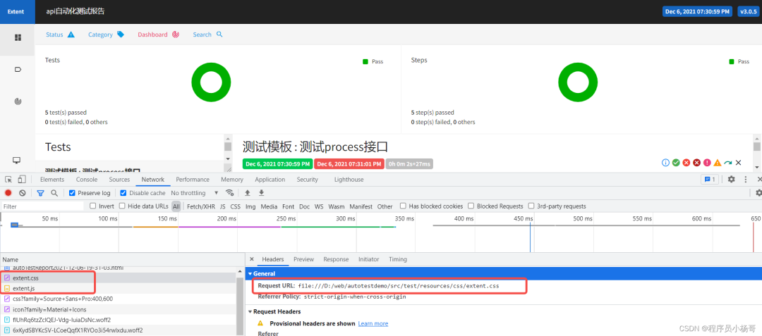This screenshot has height=336, width=762.
Task: Open the Search box in the report nav
Action: click(207, 35)
